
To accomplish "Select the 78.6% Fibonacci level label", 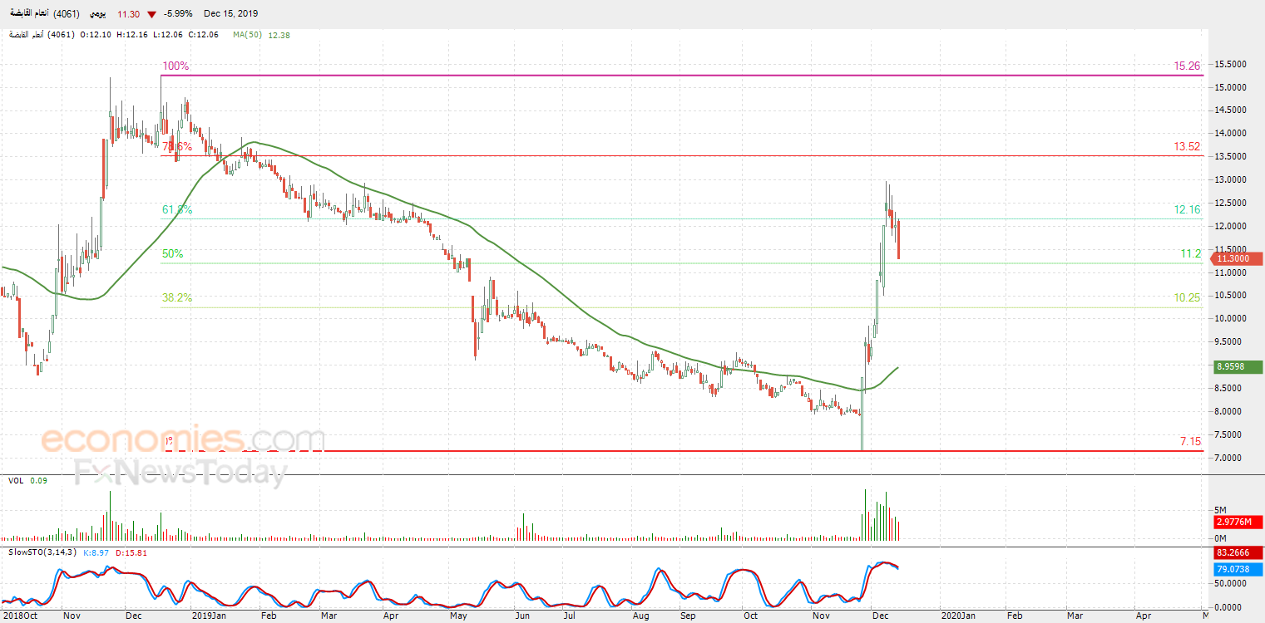I will click(177, 146).
